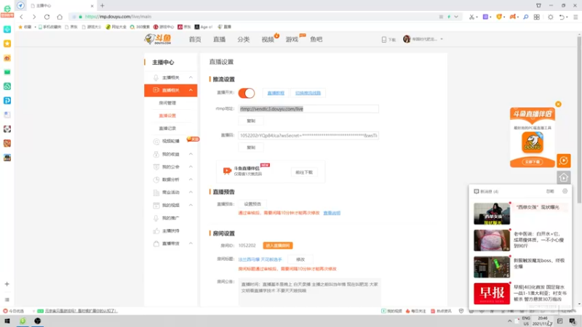Viewport: 582px width, 327px height.
Task: Open settings gear in news popup
Action: pos(565,191)
